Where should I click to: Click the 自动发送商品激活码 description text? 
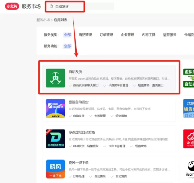coord(110,109)
